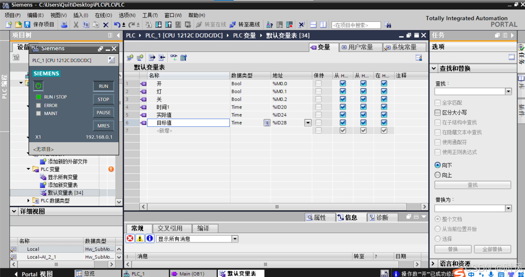Select the 向下 search direction radio
Image resolution: width=525 pixels, height=277 pixels.
[x=438, y=165]
